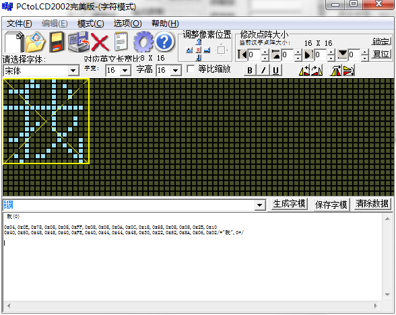Open settings with the blue gear icon
396x315 pixels.
coord(143,42)
